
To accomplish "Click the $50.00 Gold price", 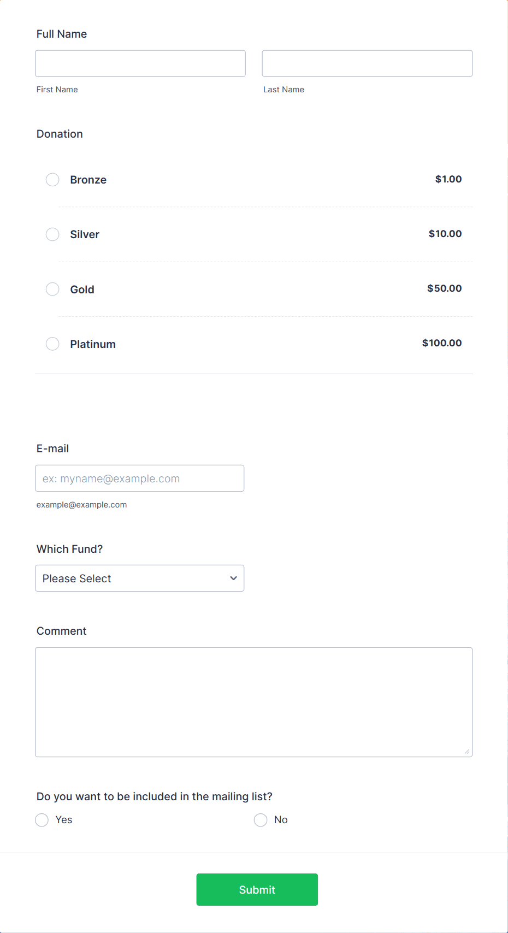I will [445, 288].
